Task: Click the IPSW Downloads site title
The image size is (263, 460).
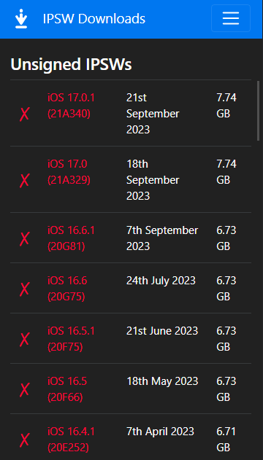Action: pyautogui.click(x=94, y=19)
